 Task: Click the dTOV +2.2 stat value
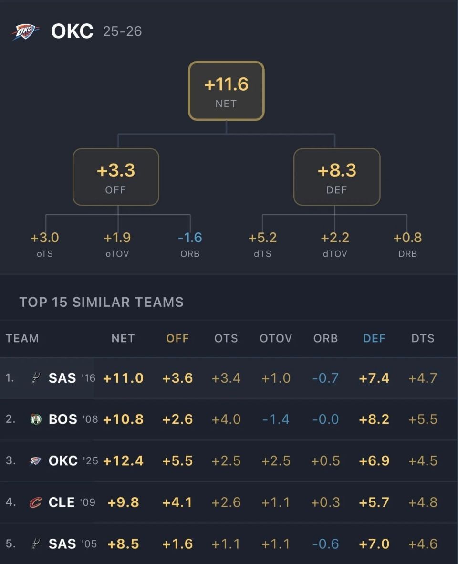pos(335,238)
